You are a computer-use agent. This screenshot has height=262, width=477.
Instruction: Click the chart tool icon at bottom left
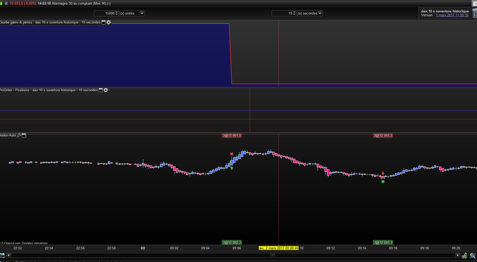pyautogui.click(x=2, y=256)
